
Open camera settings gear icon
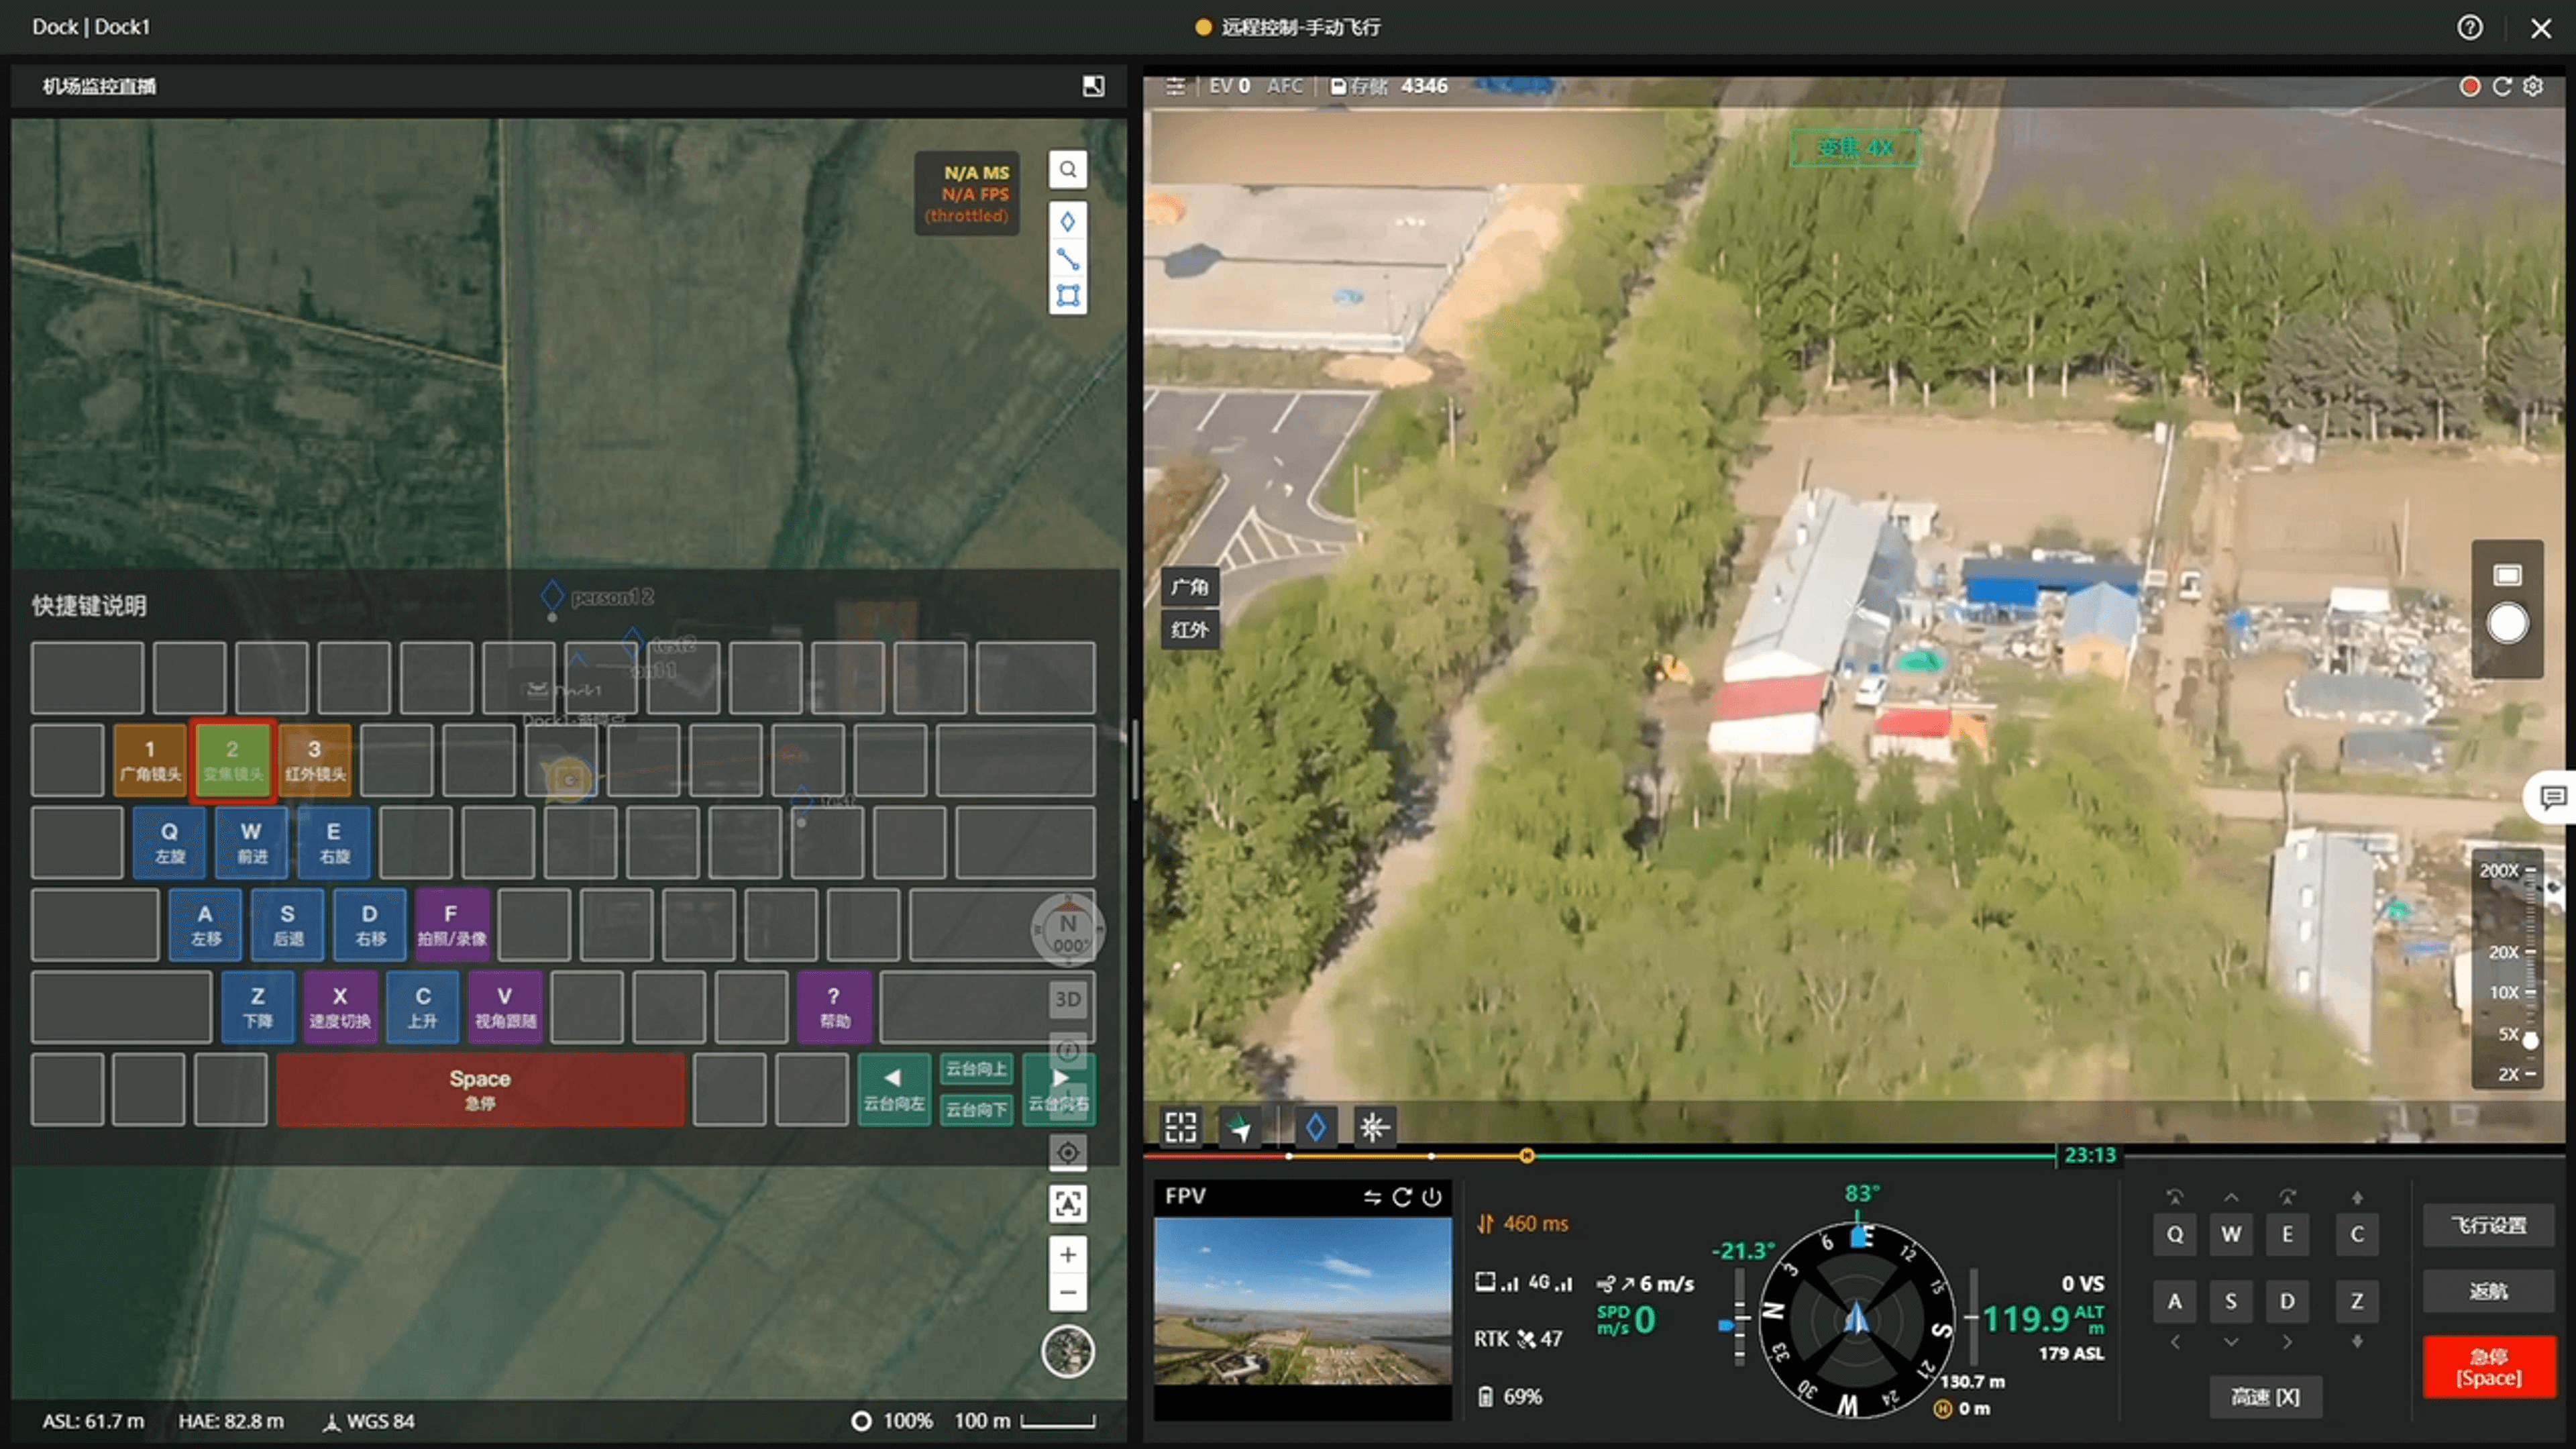2532,86
